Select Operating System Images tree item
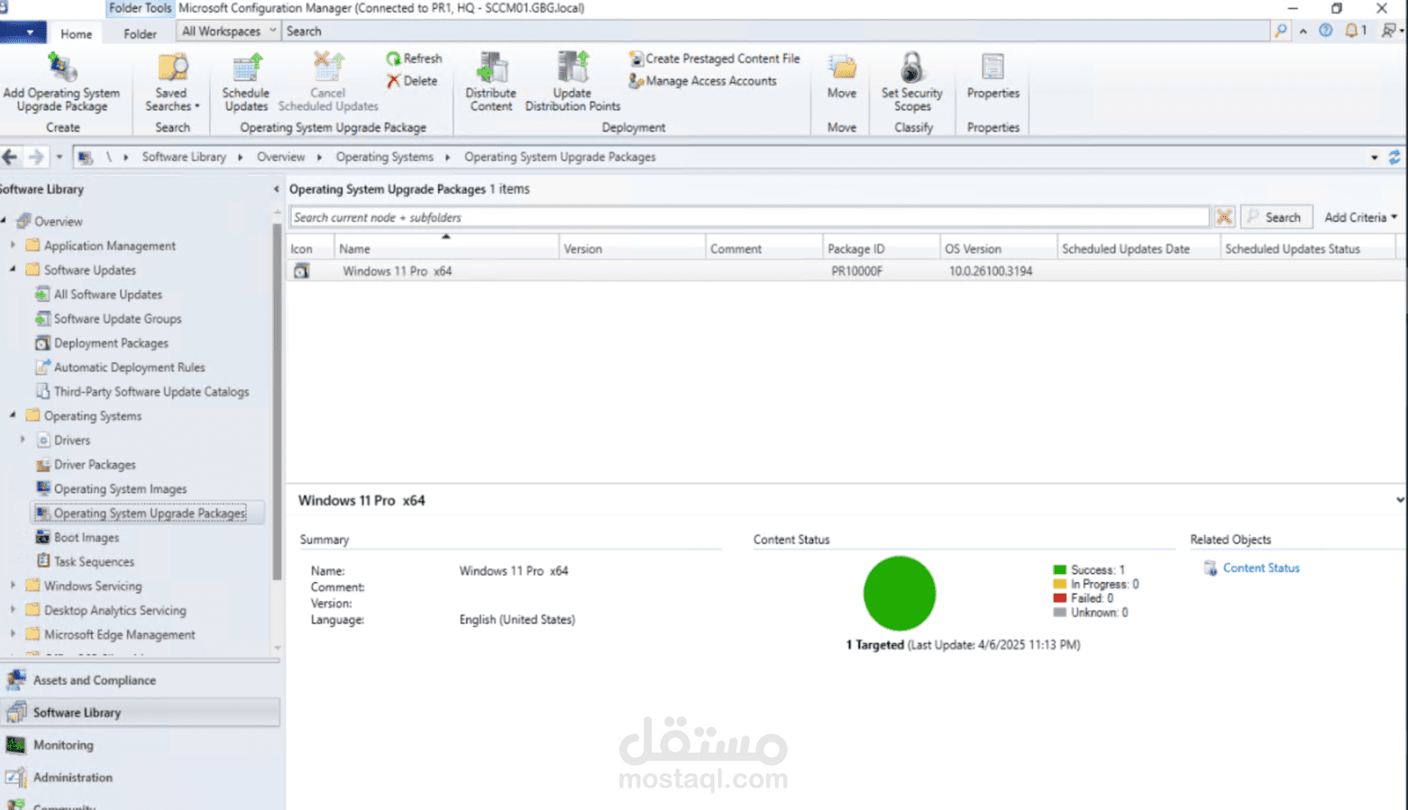 [120, 489]
